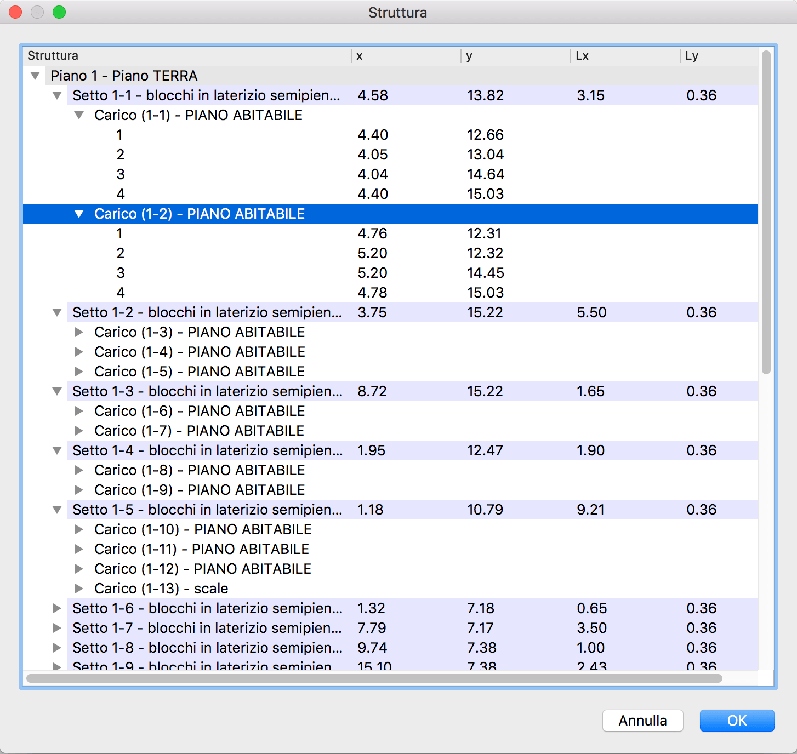Click y value 14.45 under Carico (1-2)
797x754 pixels.
click(x=486, y=273)
